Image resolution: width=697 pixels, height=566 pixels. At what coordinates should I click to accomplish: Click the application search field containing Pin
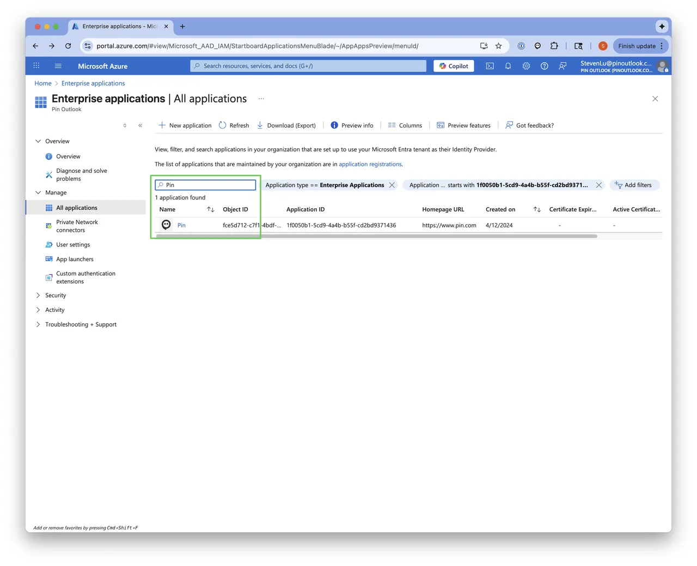tap(205, 185)
